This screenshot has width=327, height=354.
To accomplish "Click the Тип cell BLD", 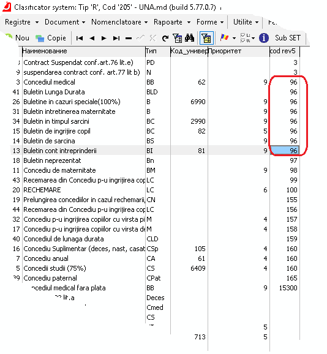I will tap(158, 92).
